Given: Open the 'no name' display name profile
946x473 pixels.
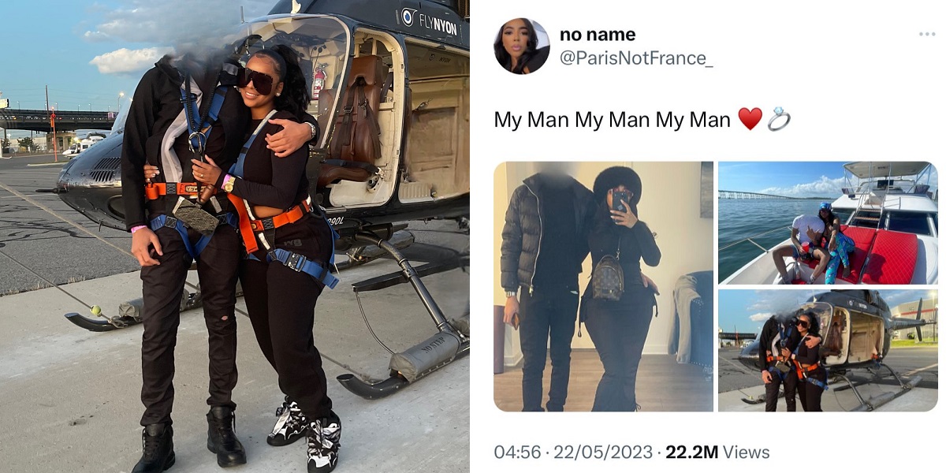Looking at the screenshot, I should coord(598,35).
